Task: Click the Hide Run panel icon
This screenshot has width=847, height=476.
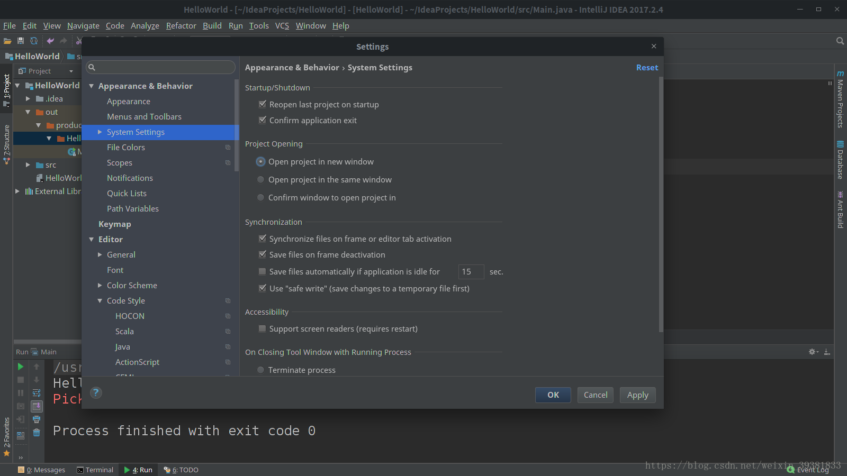Action: click(827, 352)
